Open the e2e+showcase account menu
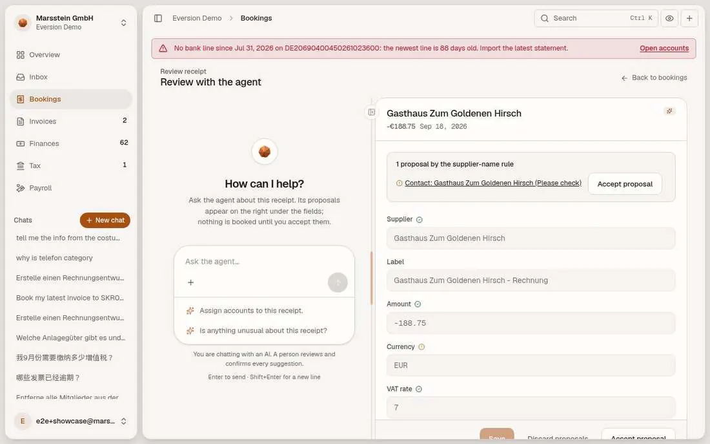 [70, 421]
